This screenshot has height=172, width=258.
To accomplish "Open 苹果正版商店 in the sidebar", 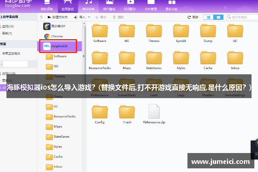I will click(x=11, y=54).
